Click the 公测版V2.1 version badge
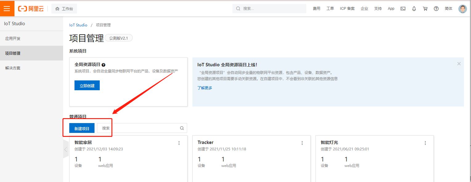The height and width of the screenshot is (182, 471). 119,38
